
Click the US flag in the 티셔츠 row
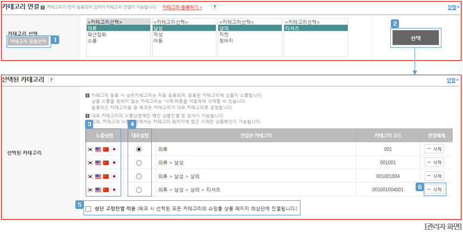(x=98, y=190)
